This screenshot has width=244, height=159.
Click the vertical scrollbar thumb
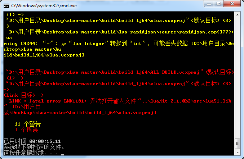(x=238, y=144)
